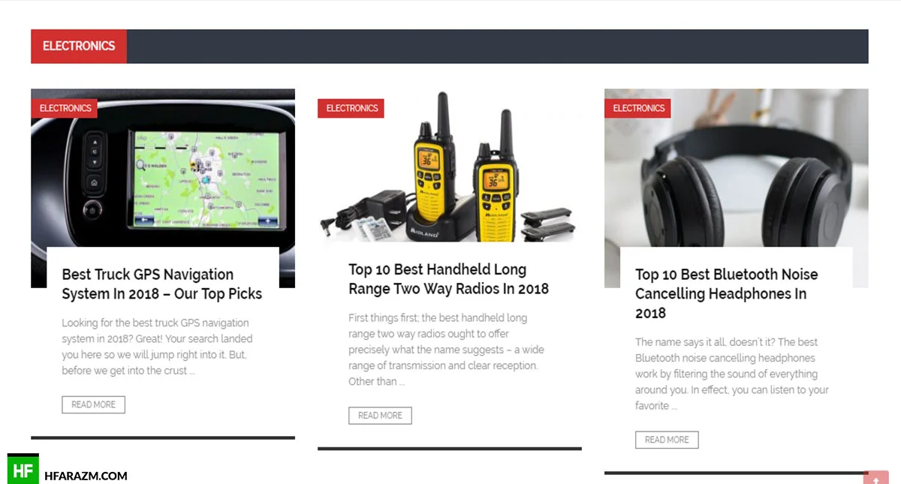Click the ELECTRONICS tag on headphones image
The image size is (901, 484).
(639, 108)
